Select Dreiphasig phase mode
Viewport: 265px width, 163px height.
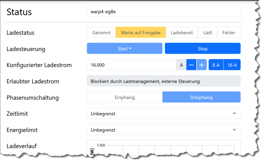coord(201,97)
